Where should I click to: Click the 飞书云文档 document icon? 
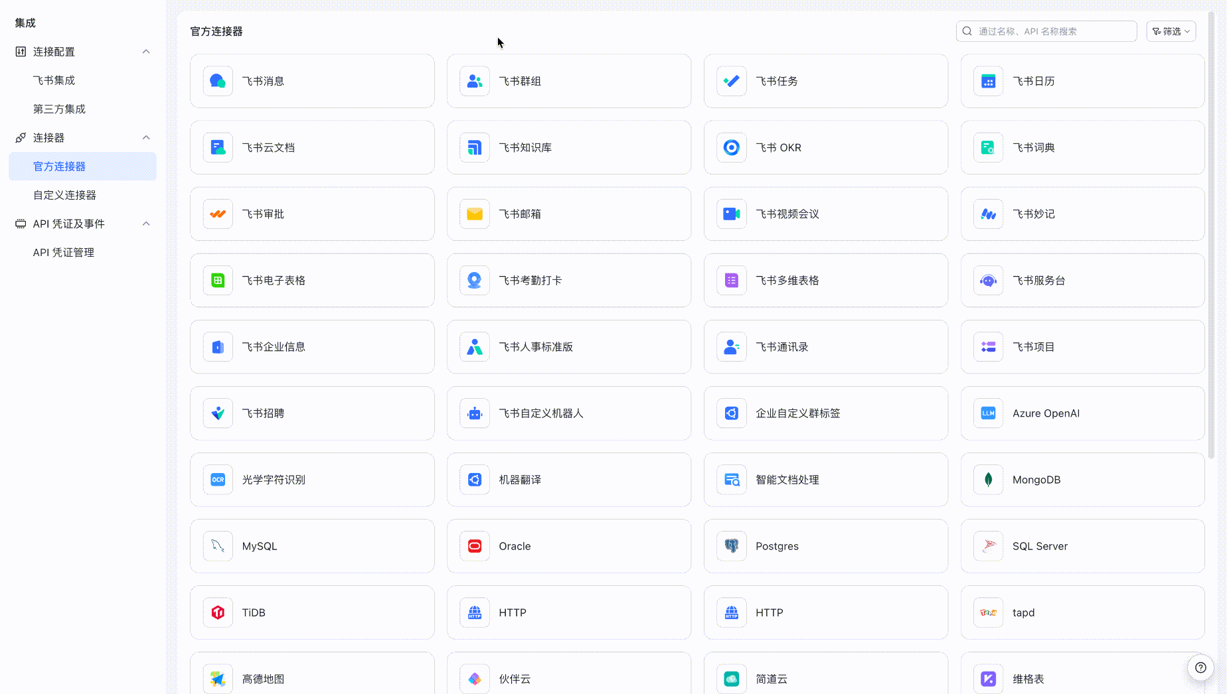218,147
